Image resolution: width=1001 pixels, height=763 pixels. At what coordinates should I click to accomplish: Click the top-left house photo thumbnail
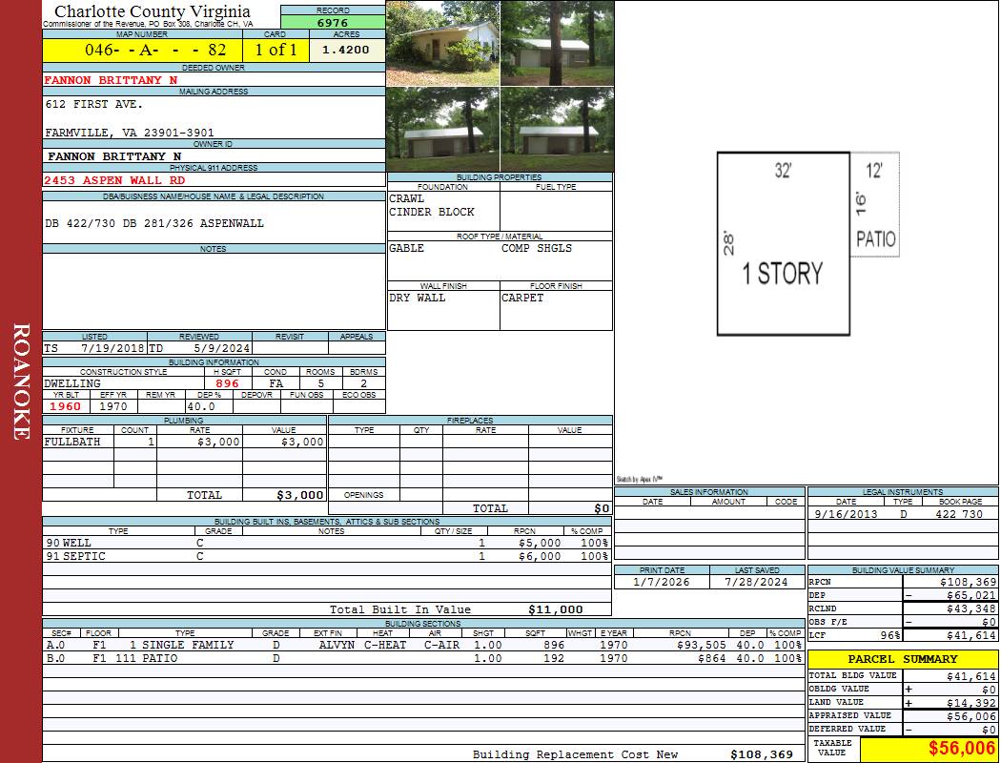pyautogui.click(x=442, y=44)
